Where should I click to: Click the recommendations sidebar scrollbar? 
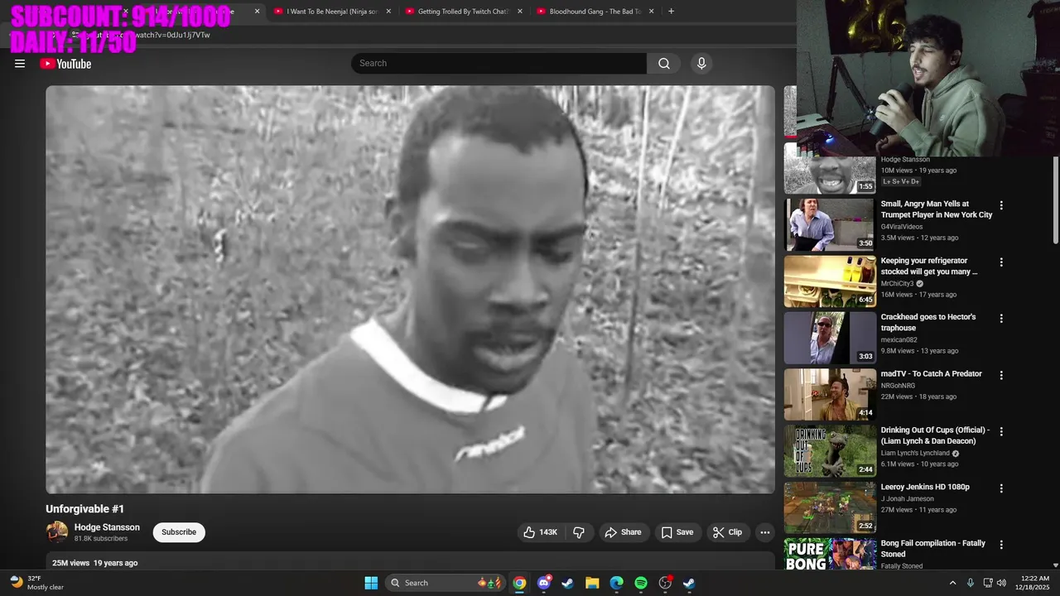pyautogui.click(x=1055, y=199)
